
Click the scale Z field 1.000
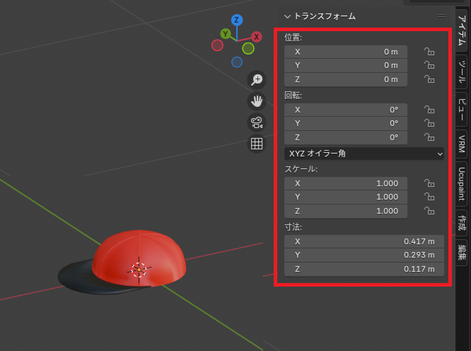click(x=346, y=211)
